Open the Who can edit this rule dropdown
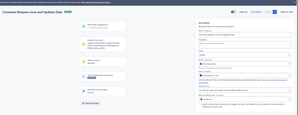The image size is (298, 115). pos(245,99)
